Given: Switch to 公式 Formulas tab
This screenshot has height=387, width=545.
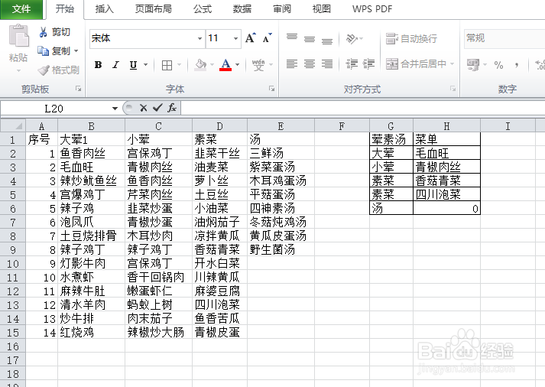Looking at the screenshot, I should (203, 9).
